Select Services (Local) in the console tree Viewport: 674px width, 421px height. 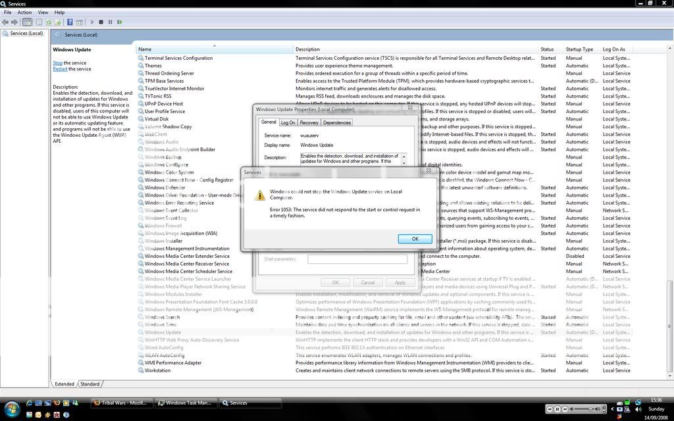[26, 33]
